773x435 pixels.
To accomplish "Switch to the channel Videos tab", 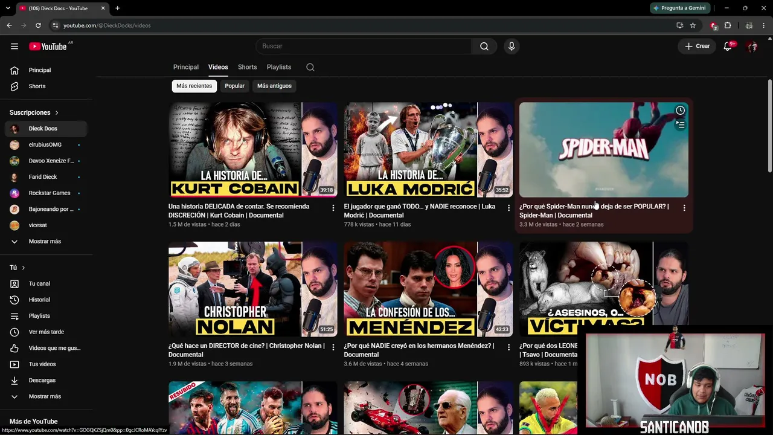I will [218, 67].
